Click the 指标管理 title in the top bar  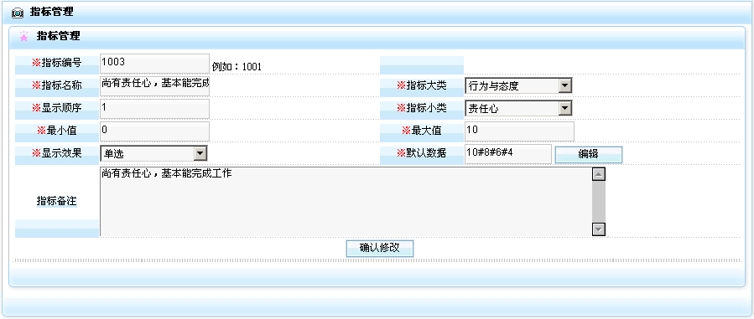point(51,13)
